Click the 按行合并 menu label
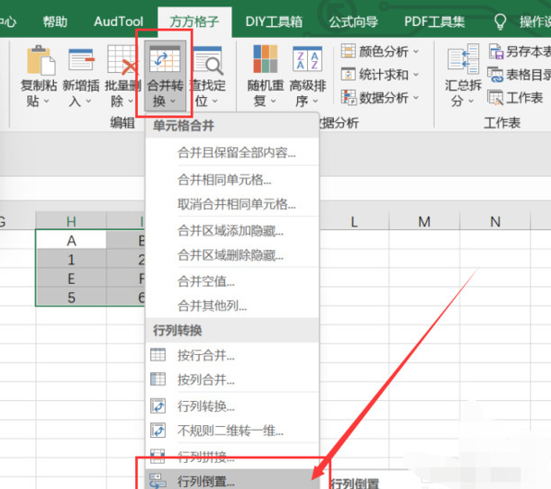This screenshot has height=489, width=551. click(206, 355)
